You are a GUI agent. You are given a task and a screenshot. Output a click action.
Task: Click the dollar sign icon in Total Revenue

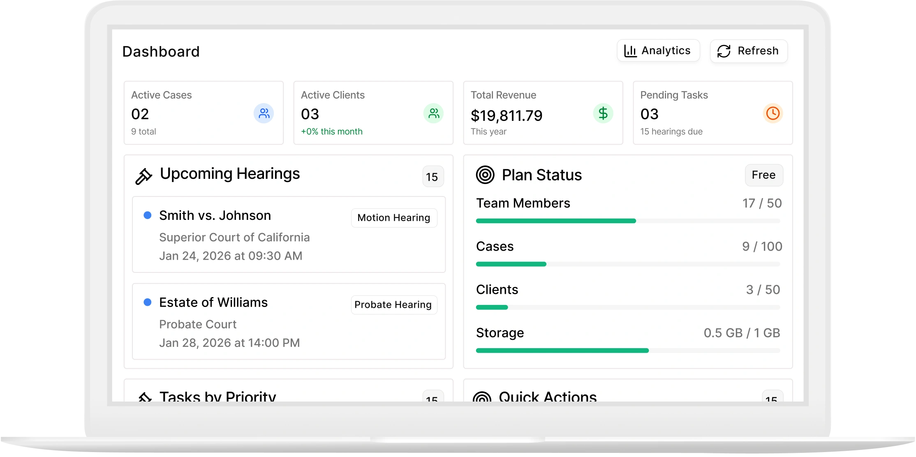pos(603,113)
